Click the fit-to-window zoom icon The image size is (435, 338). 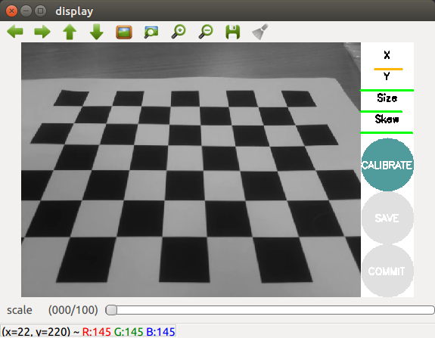pos(151,32)
